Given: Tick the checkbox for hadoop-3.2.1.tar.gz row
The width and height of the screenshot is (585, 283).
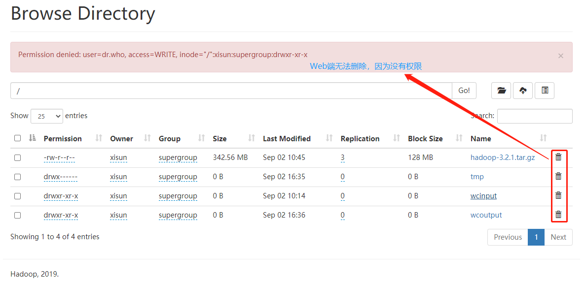Looking at the screenshot, I should click(x=18, y=157).
